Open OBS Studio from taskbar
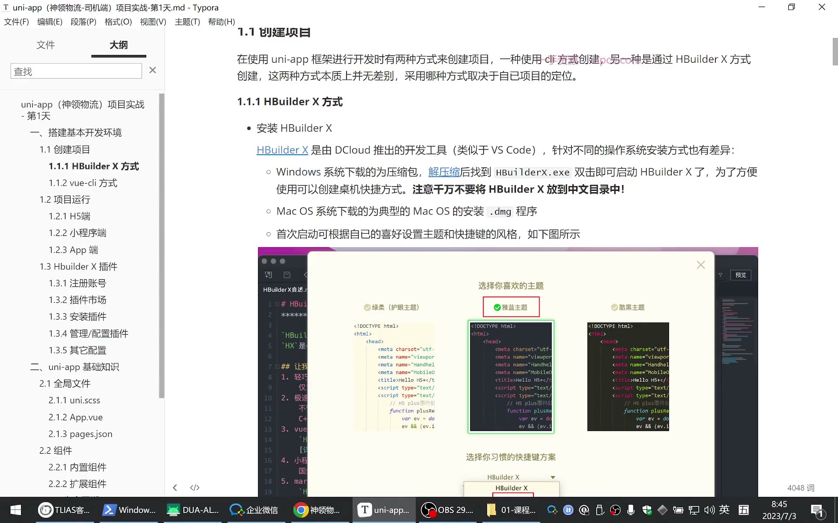The image size is (838, 523). click(447, 510)
